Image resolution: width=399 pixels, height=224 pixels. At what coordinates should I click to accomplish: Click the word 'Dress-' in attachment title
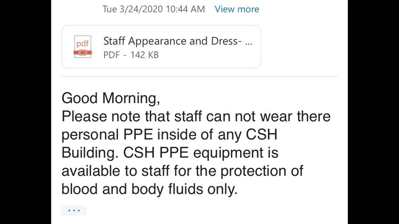[x=226, y=41]
